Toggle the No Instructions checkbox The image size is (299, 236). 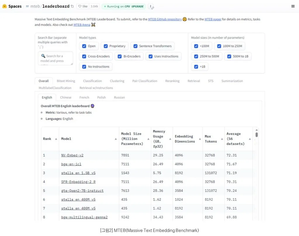[x=84, y=67]
